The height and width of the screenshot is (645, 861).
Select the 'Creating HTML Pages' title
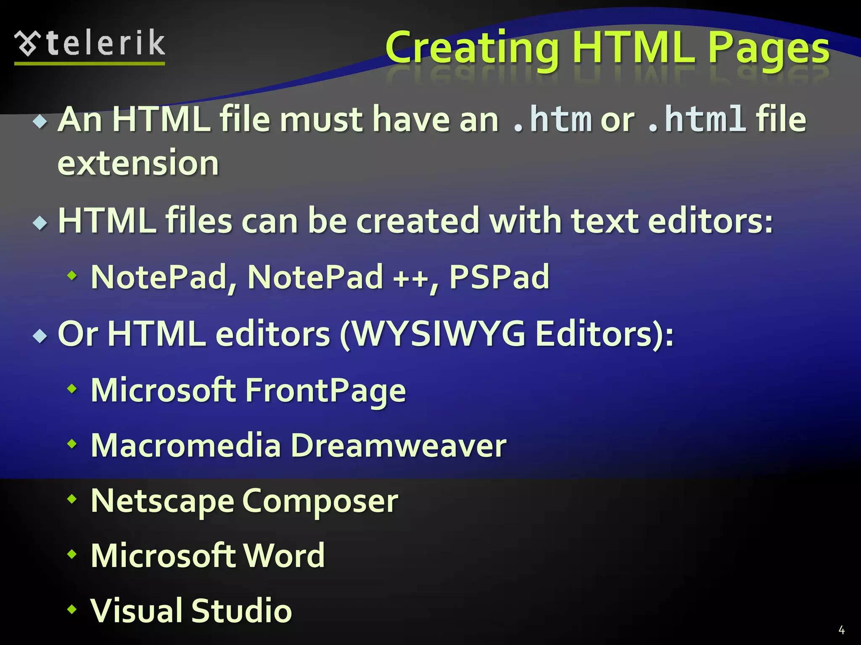tap(607, 50)
